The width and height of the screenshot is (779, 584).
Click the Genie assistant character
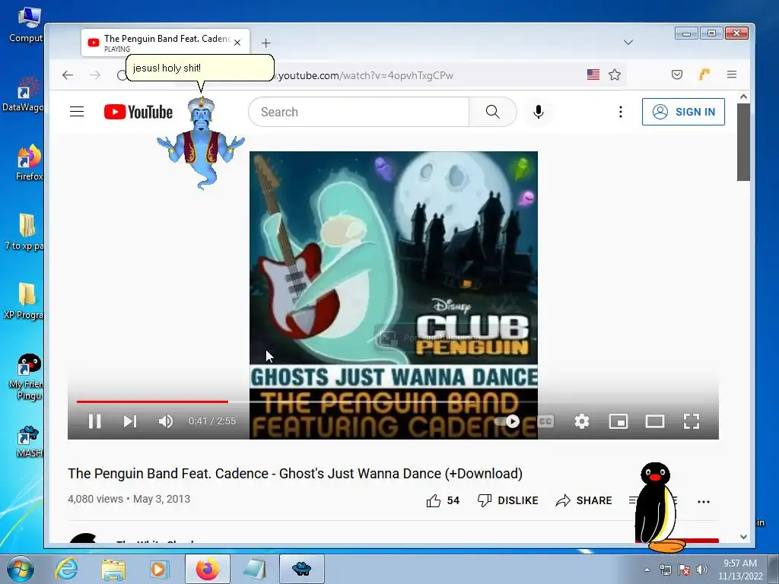point(201,143)
